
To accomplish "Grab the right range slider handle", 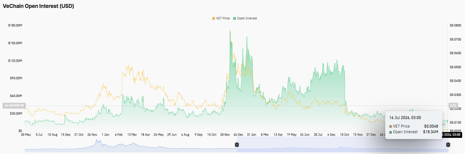I will coord(448,144).
